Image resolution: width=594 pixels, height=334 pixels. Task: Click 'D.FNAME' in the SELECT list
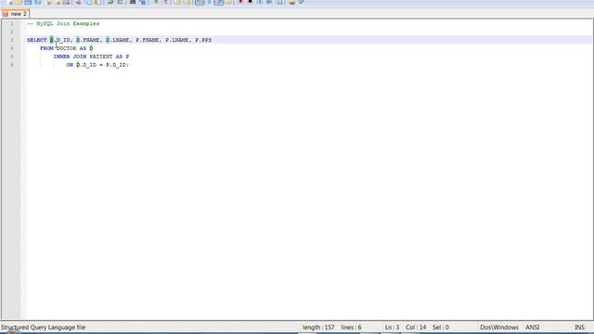point(88,40)
